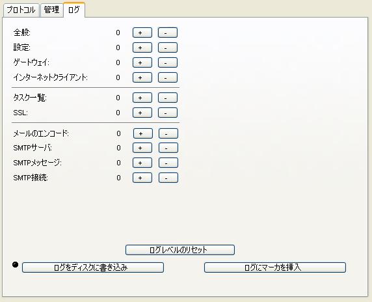Increase the SMTP接続 log level
The image size is (372, 302).
[142, 178]
